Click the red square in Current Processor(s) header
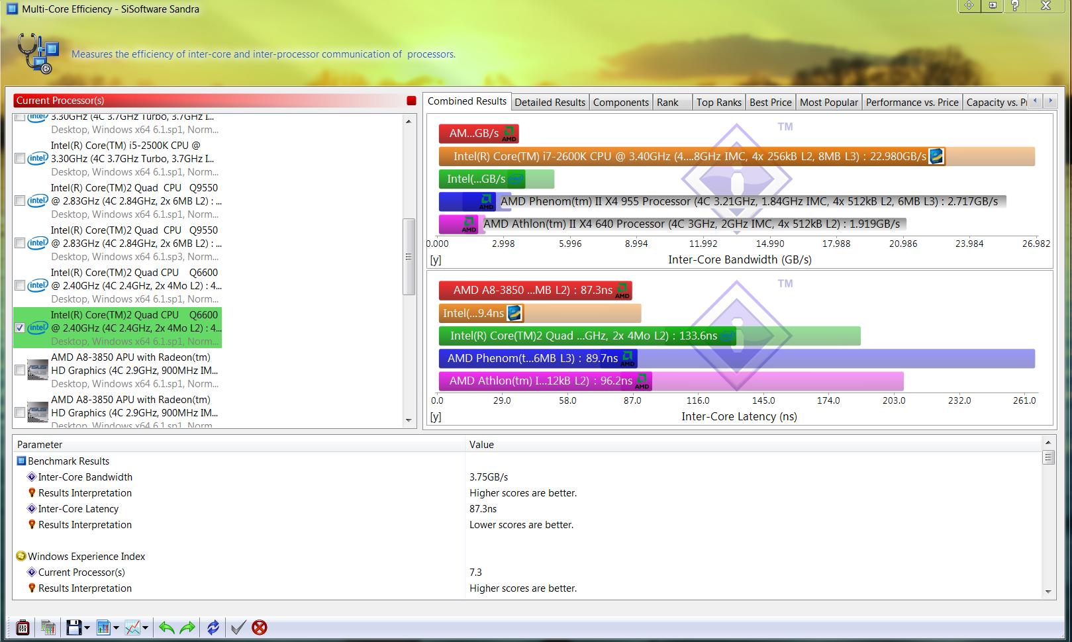Image resolution: width=1072 pixels, height=642 pixels. click(411, 101)
